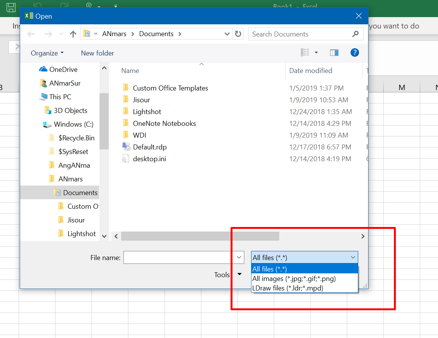Open the Jisour folder in file list
This screenshot has height=338, width=438.
(x=141, y=100)
